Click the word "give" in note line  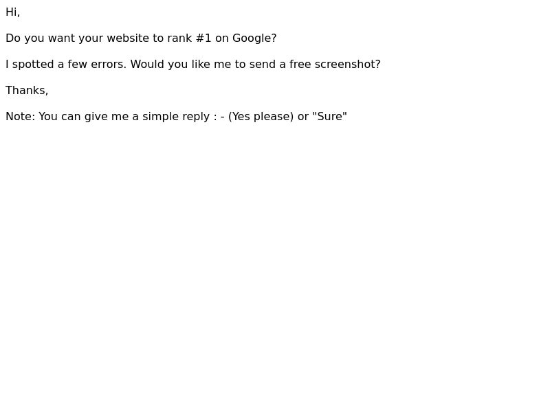pyautogui.click(x=96, y=116)
